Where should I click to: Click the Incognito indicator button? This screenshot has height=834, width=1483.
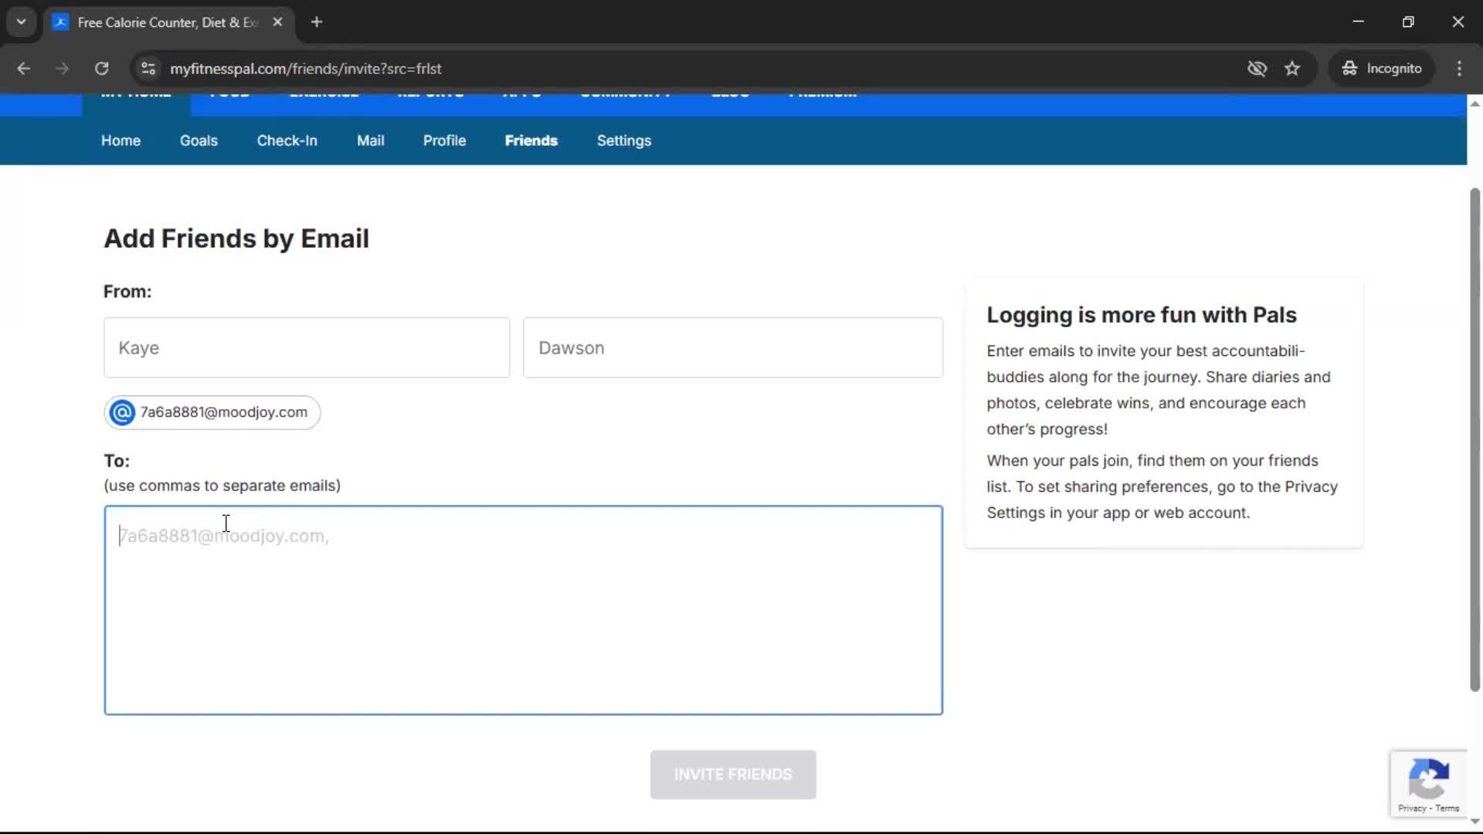(x=1382, y=68)
